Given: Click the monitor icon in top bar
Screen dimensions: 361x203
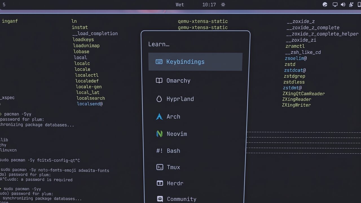Looking at the screenshot, I should (335, 5).
